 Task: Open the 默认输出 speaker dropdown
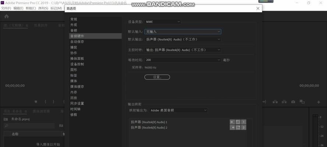point(183,39)
